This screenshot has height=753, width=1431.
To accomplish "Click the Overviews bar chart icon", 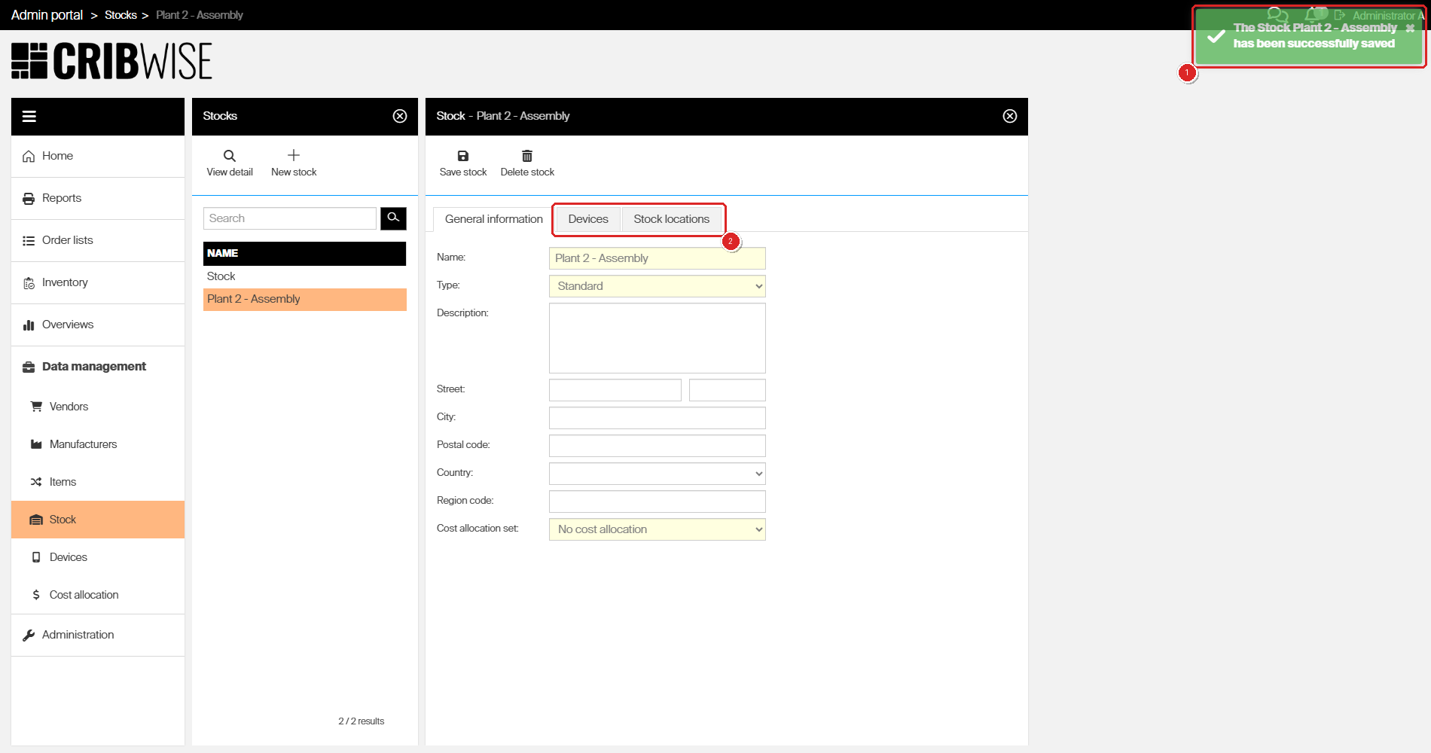I will 29,325.
